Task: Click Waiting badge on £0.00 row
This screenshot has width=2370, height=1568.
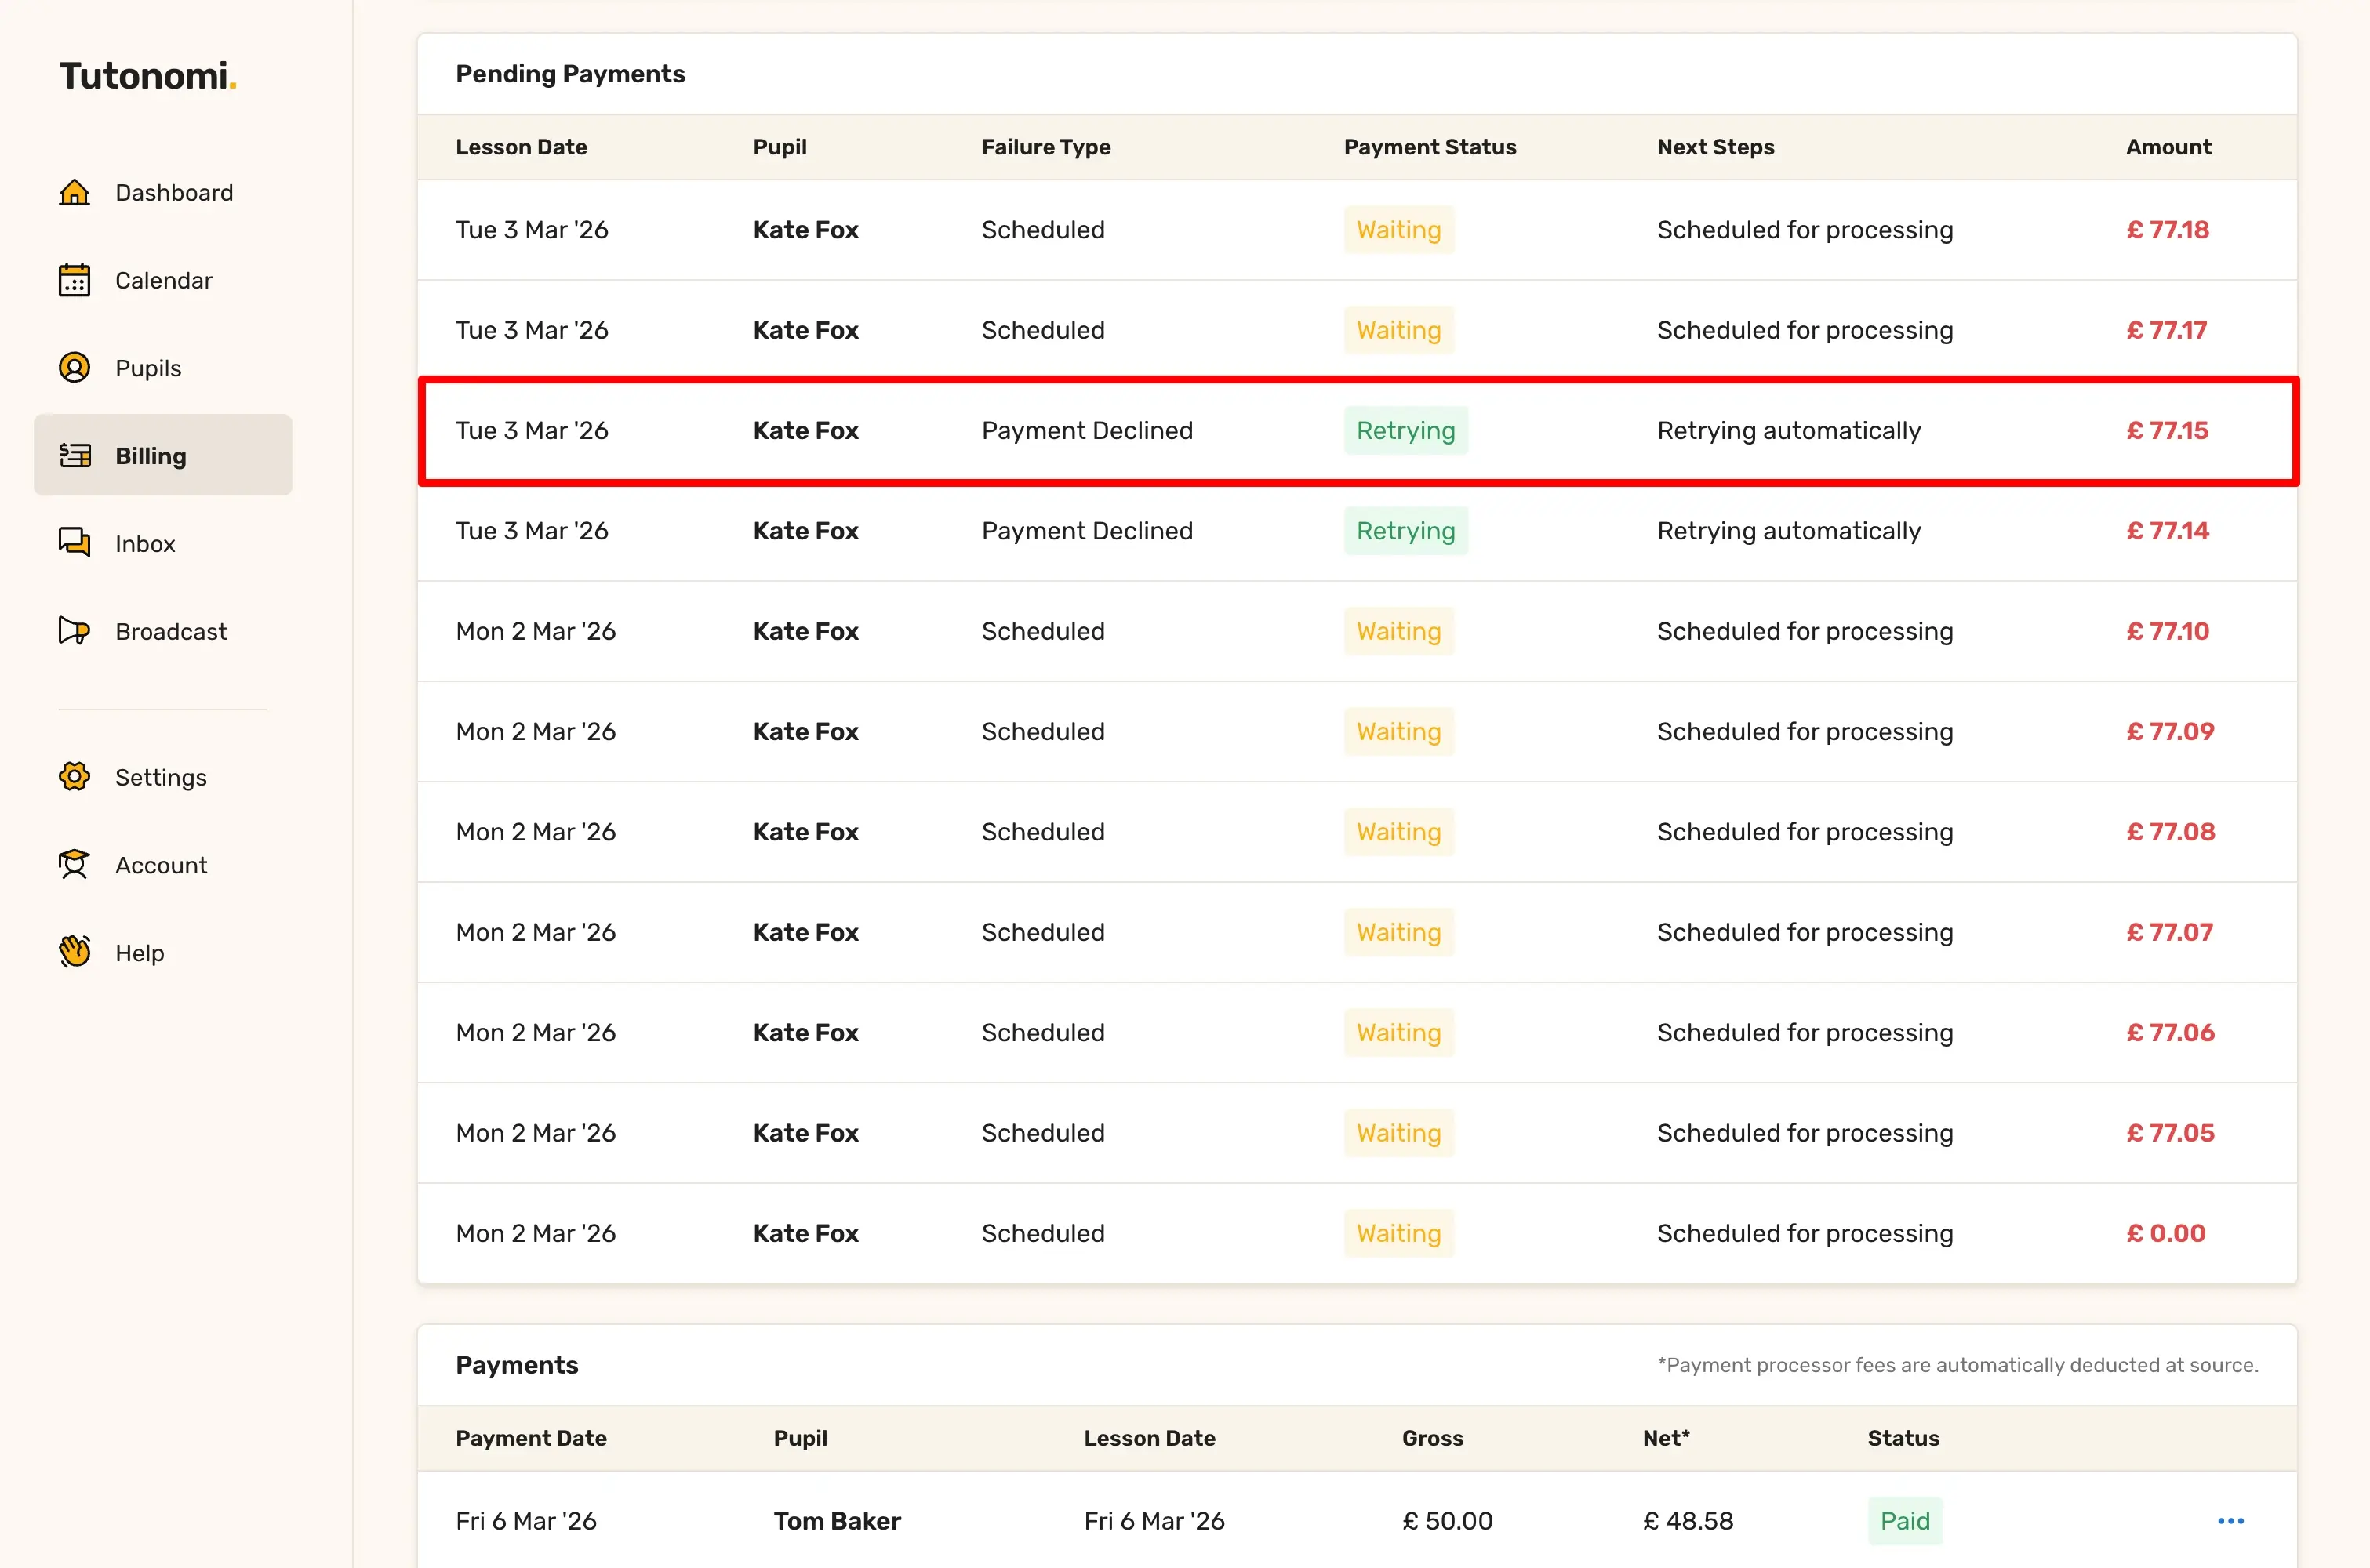Action: pyautogui.click(x=1398, y=1234)
